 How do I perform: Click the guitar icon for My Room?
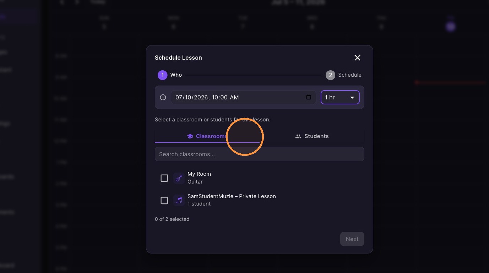179,178
